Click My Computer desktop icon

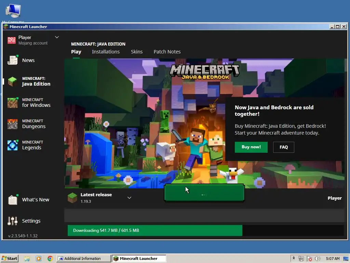[13, 11]
